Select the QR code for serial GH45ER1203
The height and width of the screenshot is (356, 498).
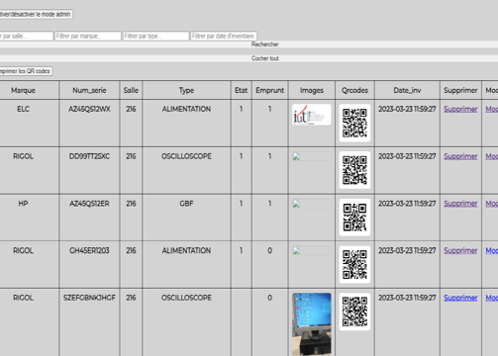pos(354,264)
